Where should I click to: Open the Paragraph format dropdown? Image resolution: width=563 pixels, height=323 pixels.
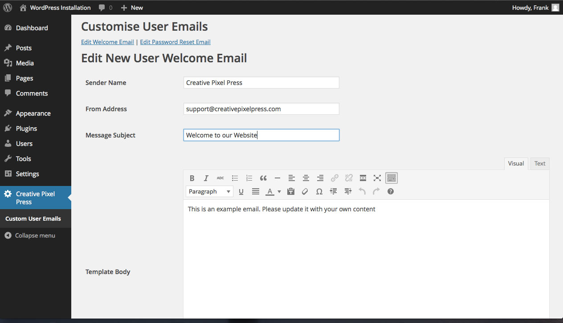coord(209,191)
